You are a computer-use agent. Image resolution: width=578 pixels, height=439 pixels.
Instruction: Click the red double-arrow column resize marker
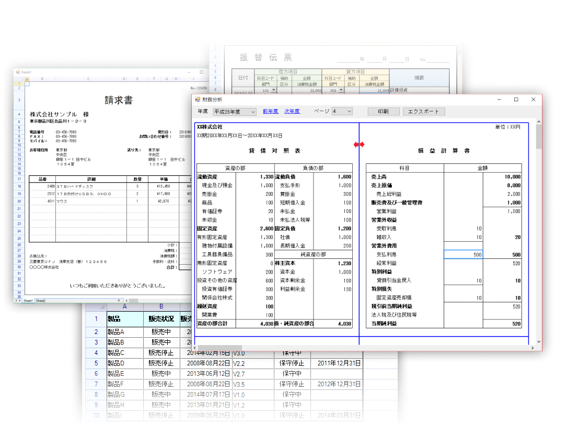click(359, 145)
